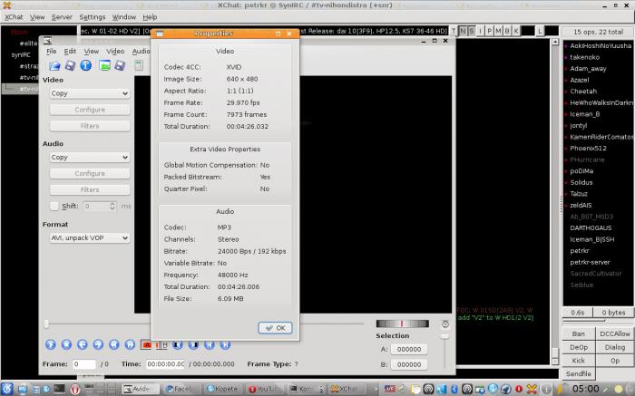Click OK in the Properties dialog
The image size is (635, 396).
[x=275, y=328]
